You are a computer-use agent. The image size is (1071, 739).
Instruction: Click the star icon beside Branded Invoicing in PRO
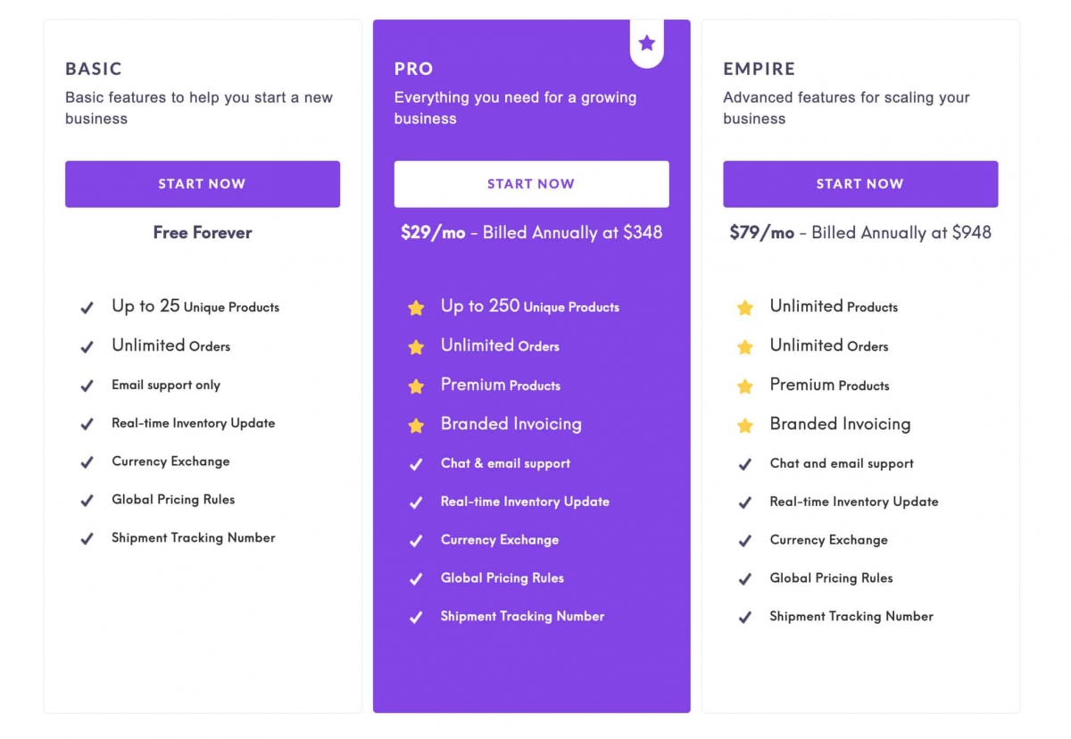tap(416, 426)
